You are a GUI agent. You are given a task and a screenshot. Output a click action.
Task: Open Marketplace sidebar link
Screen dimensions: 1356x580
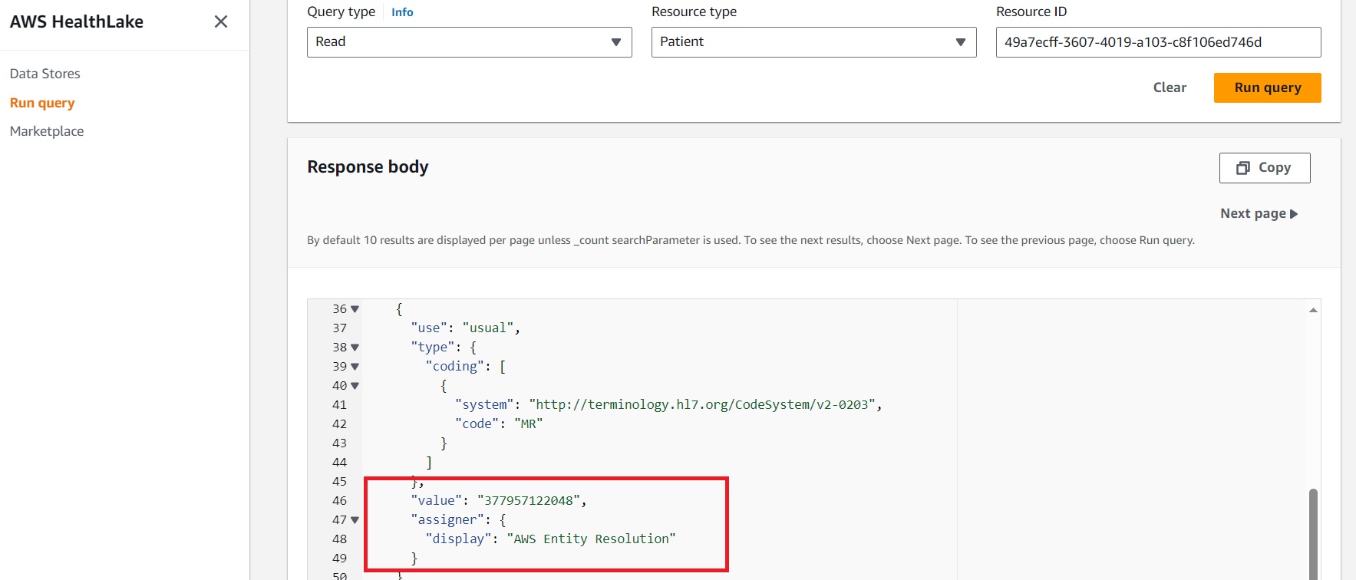[x=47, y=131]
